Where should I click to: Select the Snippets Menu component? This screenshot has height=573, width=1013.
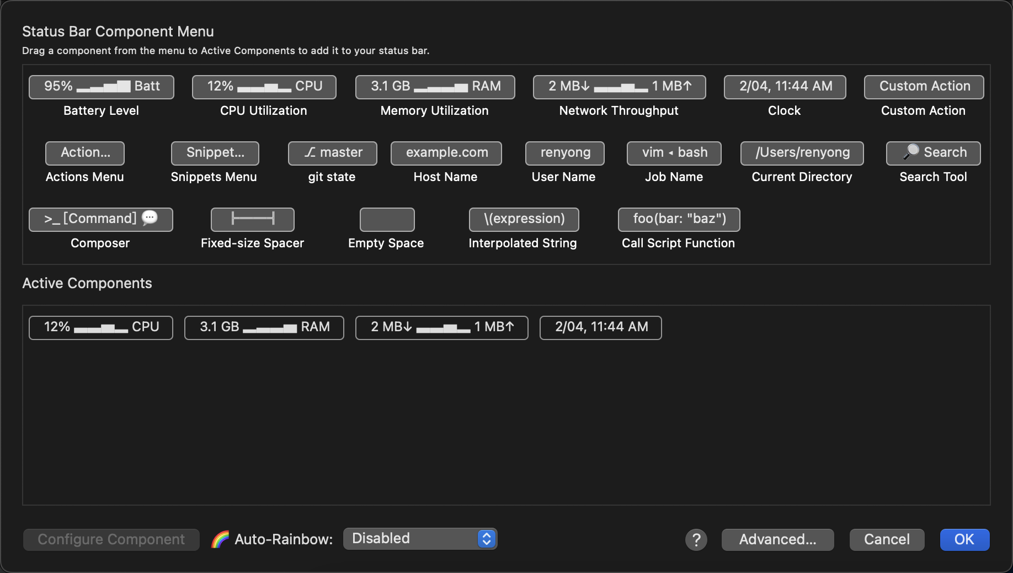215,153
